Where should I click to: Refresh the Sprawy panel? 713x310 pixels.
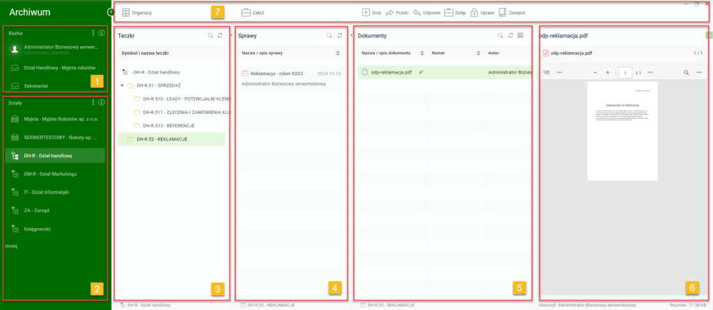pos(340,35)
